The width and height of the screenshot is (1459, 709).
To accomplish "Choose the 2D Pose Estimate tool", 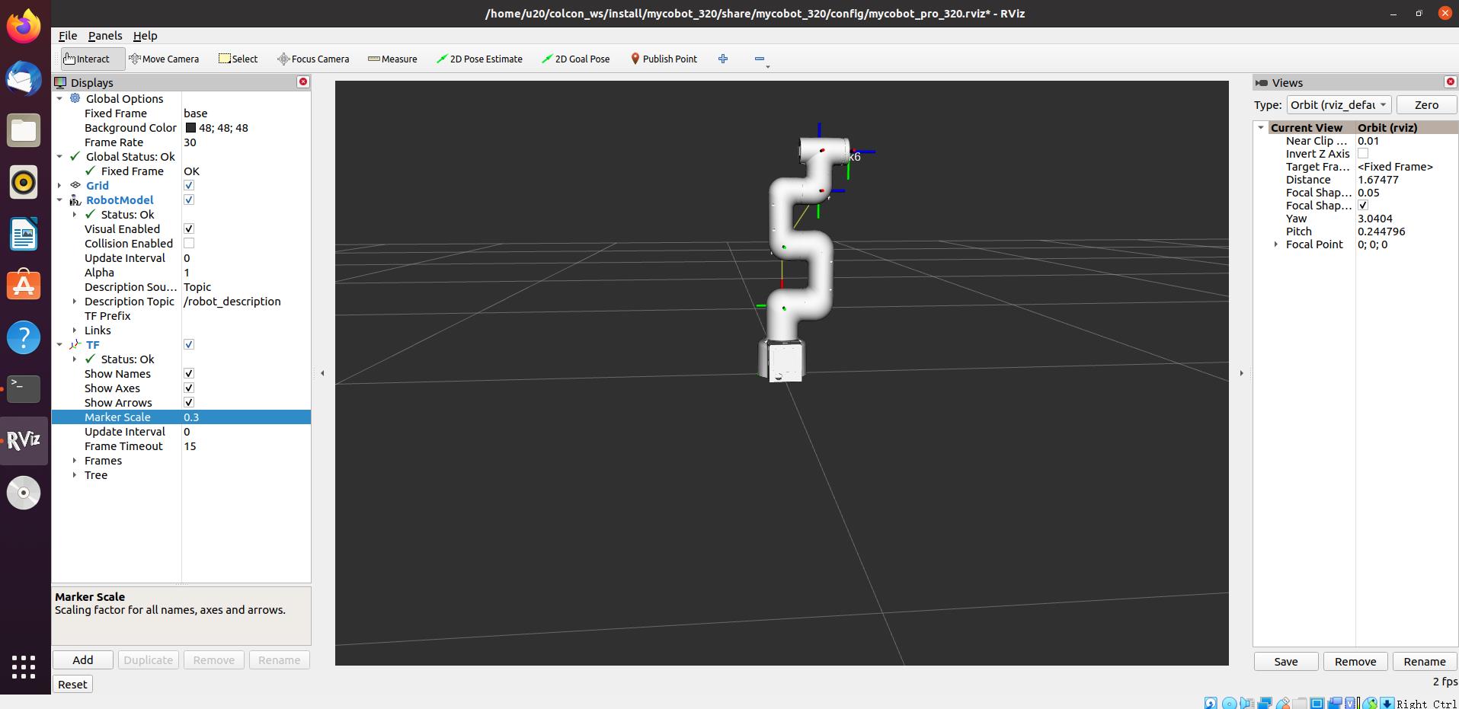I will tap(479, 59).
